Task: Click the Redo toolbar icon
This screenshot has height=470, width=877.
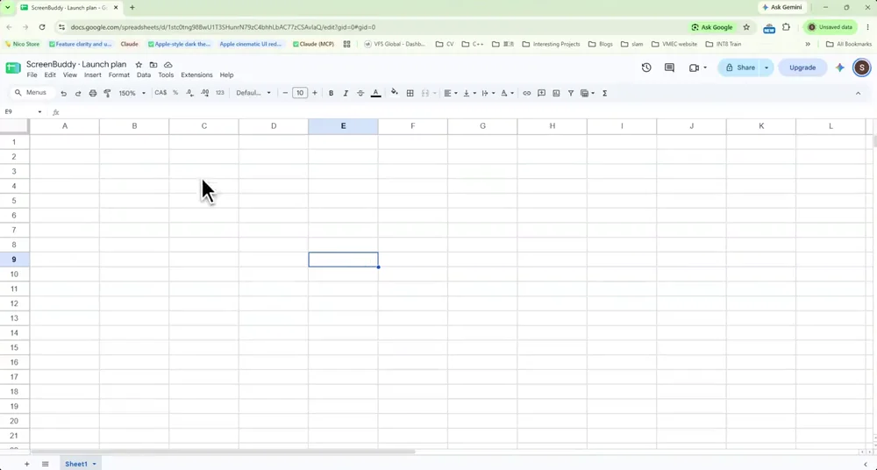Action: coord(78,94)
